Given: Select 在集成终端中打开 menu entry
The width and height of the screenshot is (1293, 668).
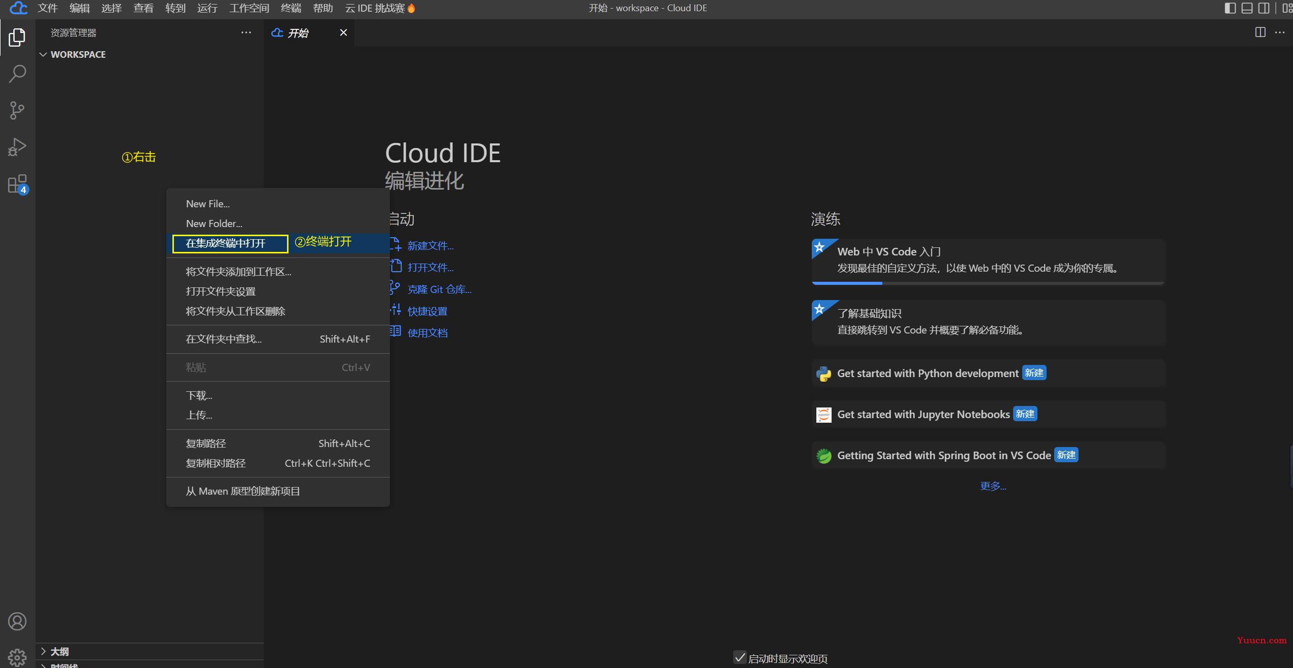Looking at the screenshot, I should coord(278,243).
